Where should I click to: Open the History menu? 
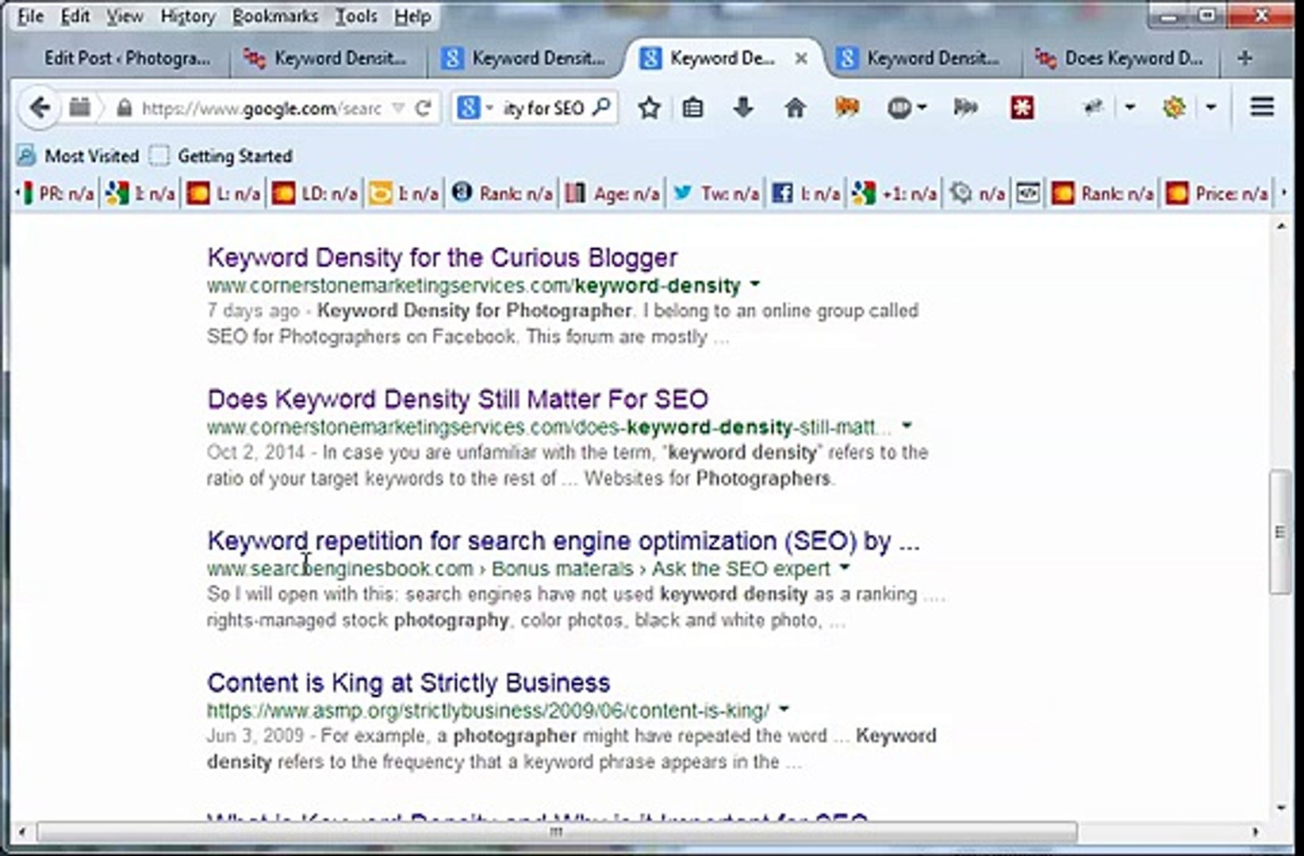tap(188, 16)
